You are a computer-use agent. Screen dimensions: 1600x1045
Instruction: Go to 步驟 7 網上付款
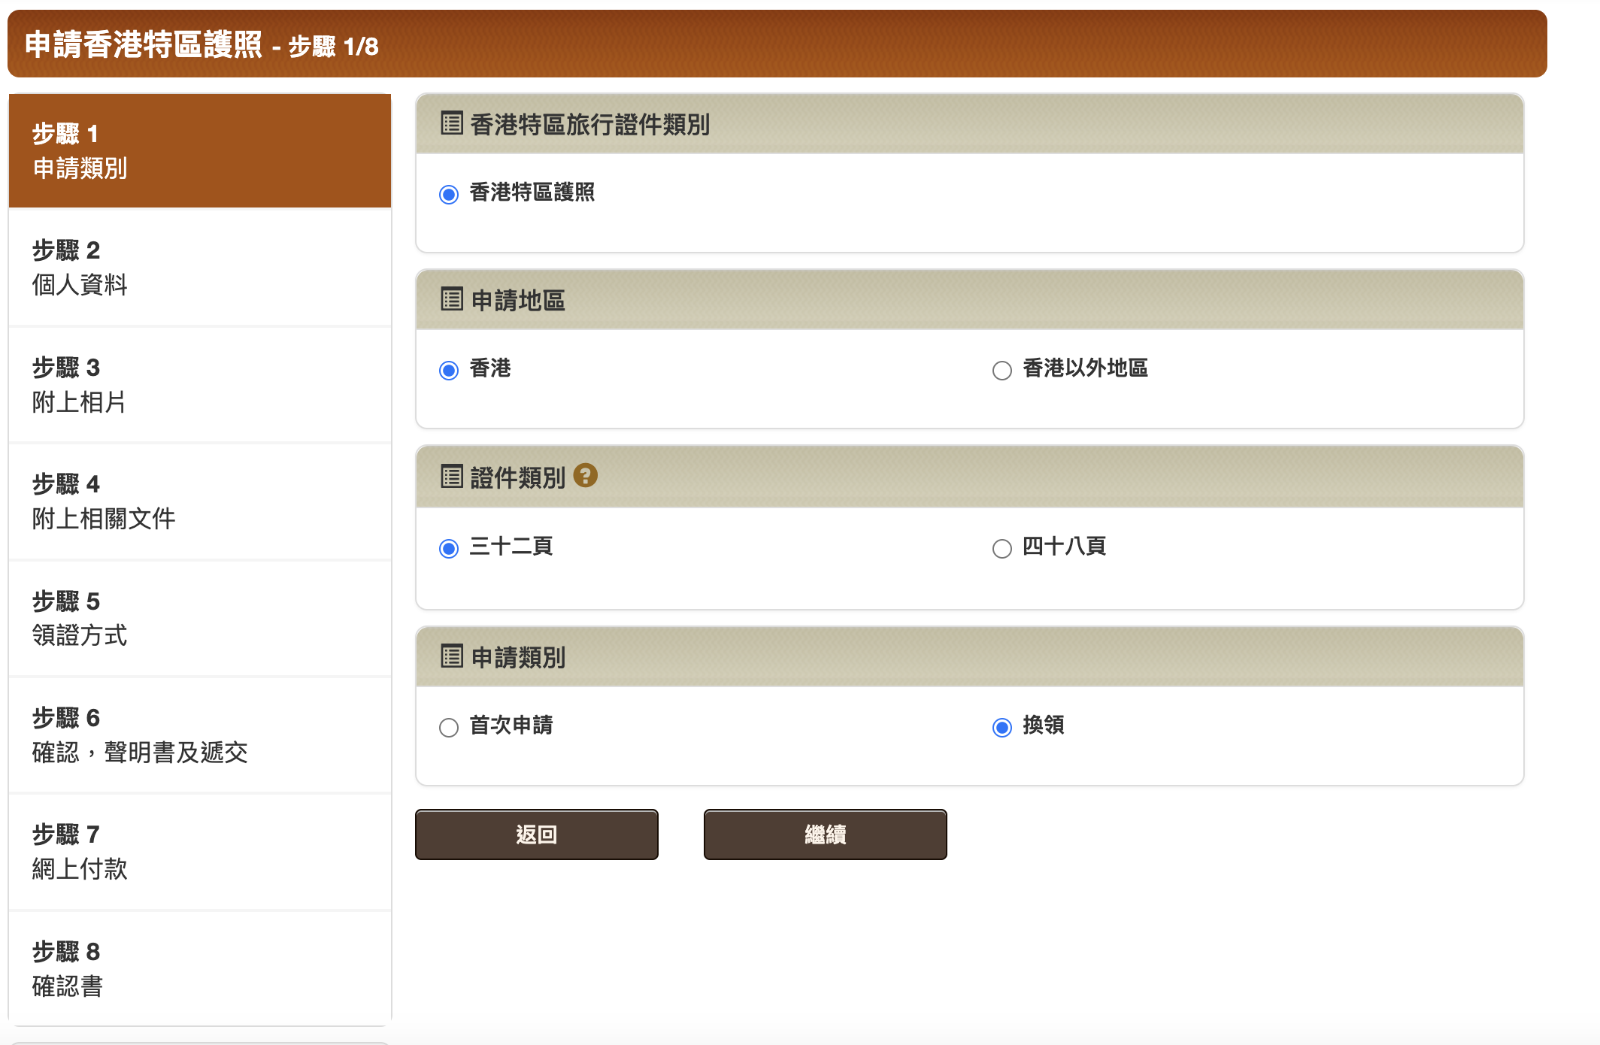(199, 851)
